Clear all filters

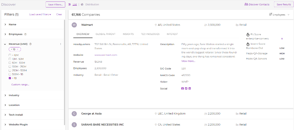click(59, 14)
